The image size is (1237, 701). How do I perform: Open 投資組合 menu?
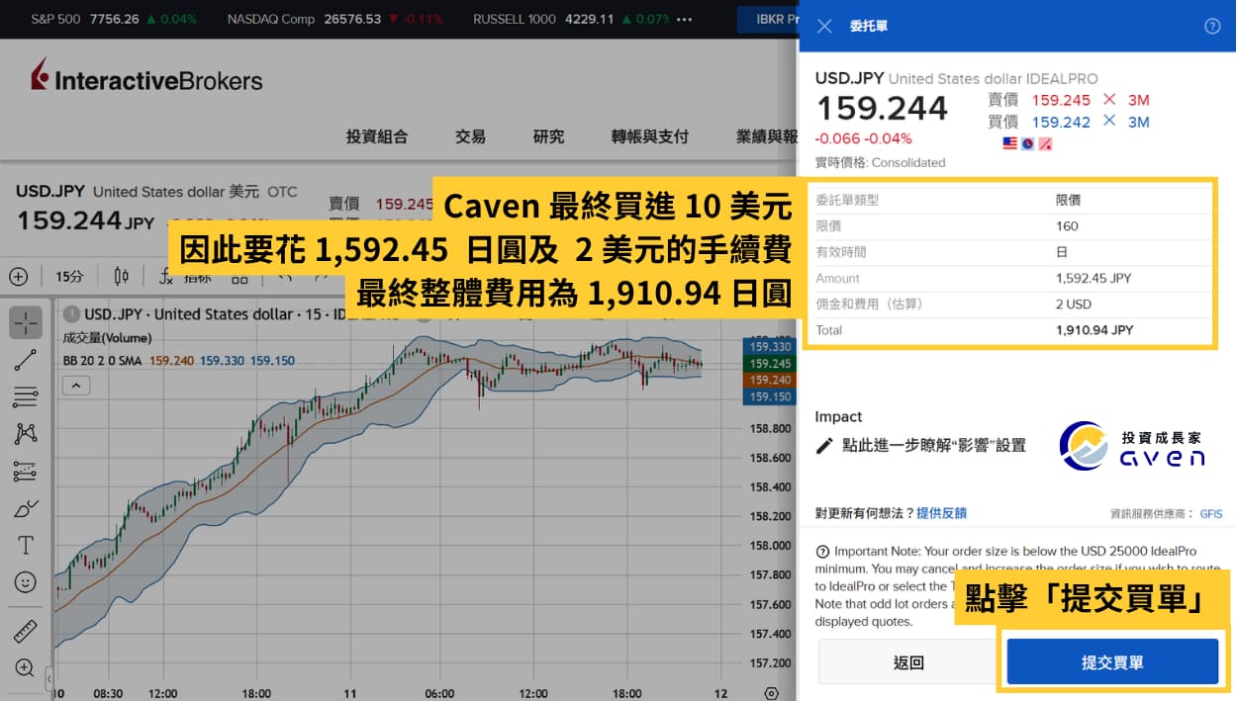[x=377, y=136]
